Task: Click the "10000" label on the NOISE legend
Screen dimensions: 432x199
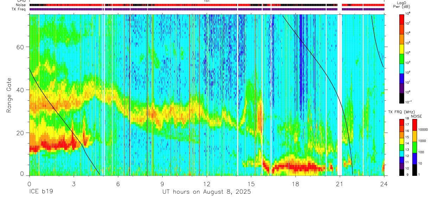Action: [x=423, y=129]
